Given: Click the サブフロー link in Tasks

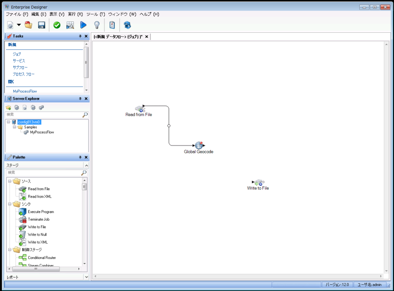Looking at the screenshot, I should click(20, 67).
